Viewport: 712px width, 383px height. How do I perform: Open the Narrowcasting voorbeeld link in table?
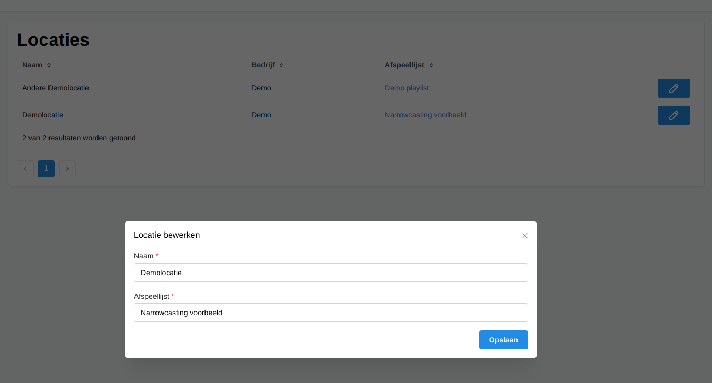point(425,115)
